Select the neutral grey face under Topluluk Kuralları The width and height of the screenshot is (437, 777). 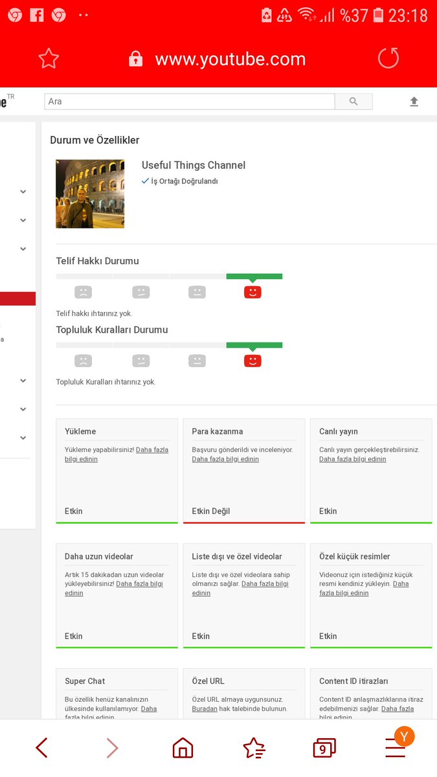point(197,361)
